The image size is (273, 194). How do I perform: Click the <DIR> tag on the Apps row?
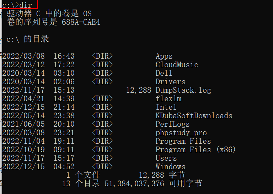102,56
